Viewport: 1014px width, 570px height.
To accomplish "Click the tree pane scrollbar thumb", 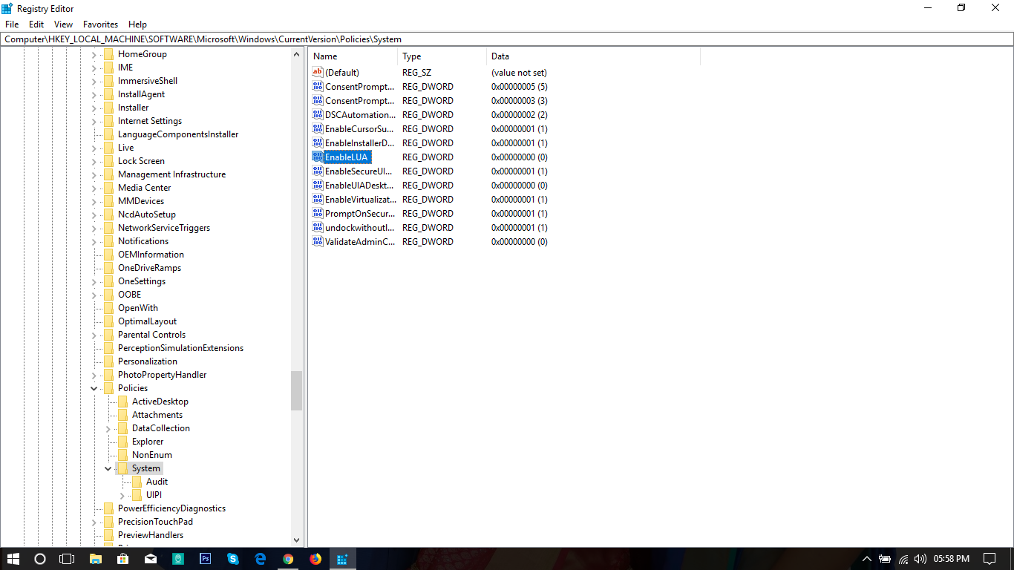I will point(297,390).
